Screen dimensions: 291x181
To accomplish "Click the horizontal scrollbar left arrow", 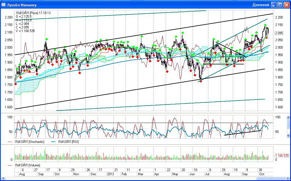I will pyautogui.click(x=2, y=179).
